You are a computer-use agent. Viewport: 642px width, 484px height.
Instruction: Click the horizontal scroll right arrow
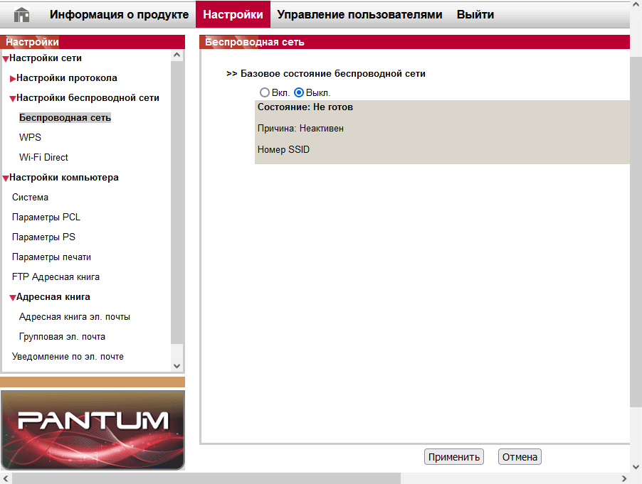tap(624, 479)
